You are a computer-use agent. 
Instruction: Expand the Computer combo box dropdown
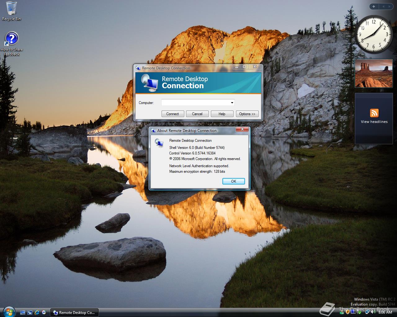click(232, 102)
